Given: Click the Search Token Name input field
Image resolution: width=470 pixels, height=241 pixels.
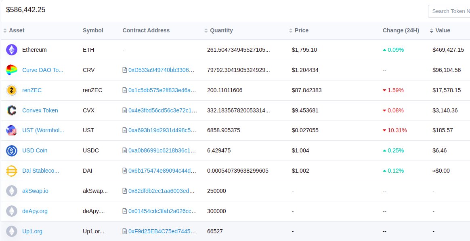Looking at the screenshot, I should [449, 11].
